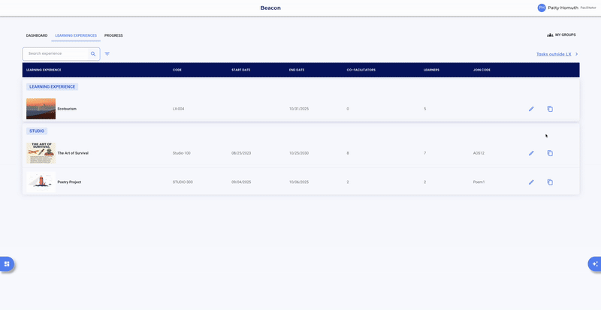Switch to the Dashboard tab
The image size is (601, 310).
pos(37,35)
